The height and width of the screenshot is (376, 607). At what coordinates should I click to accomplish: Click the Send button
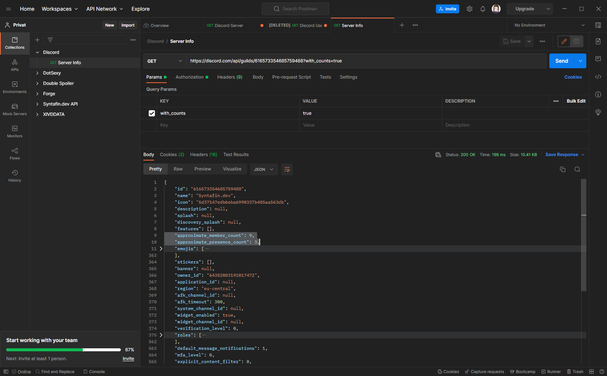tap(562, 61)
